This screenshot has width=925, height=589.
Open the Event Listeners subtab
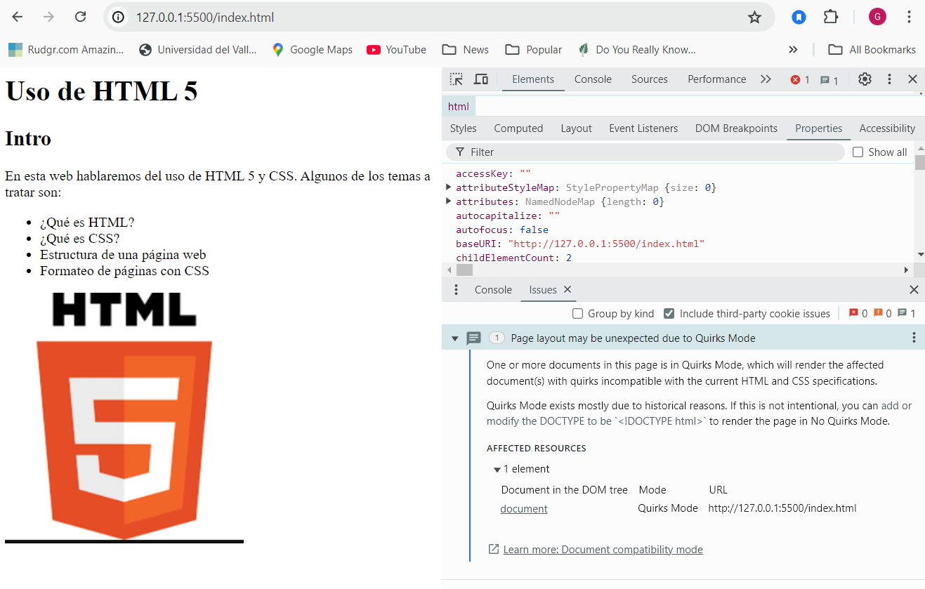(643, 128)
